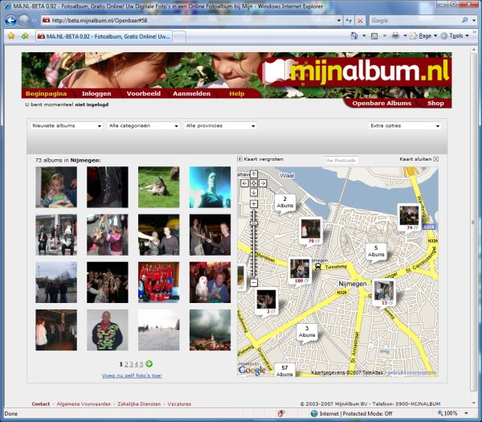Screen dimensions: 482x422
Task: Zoom in map with plus button
Action: point(254,204)
